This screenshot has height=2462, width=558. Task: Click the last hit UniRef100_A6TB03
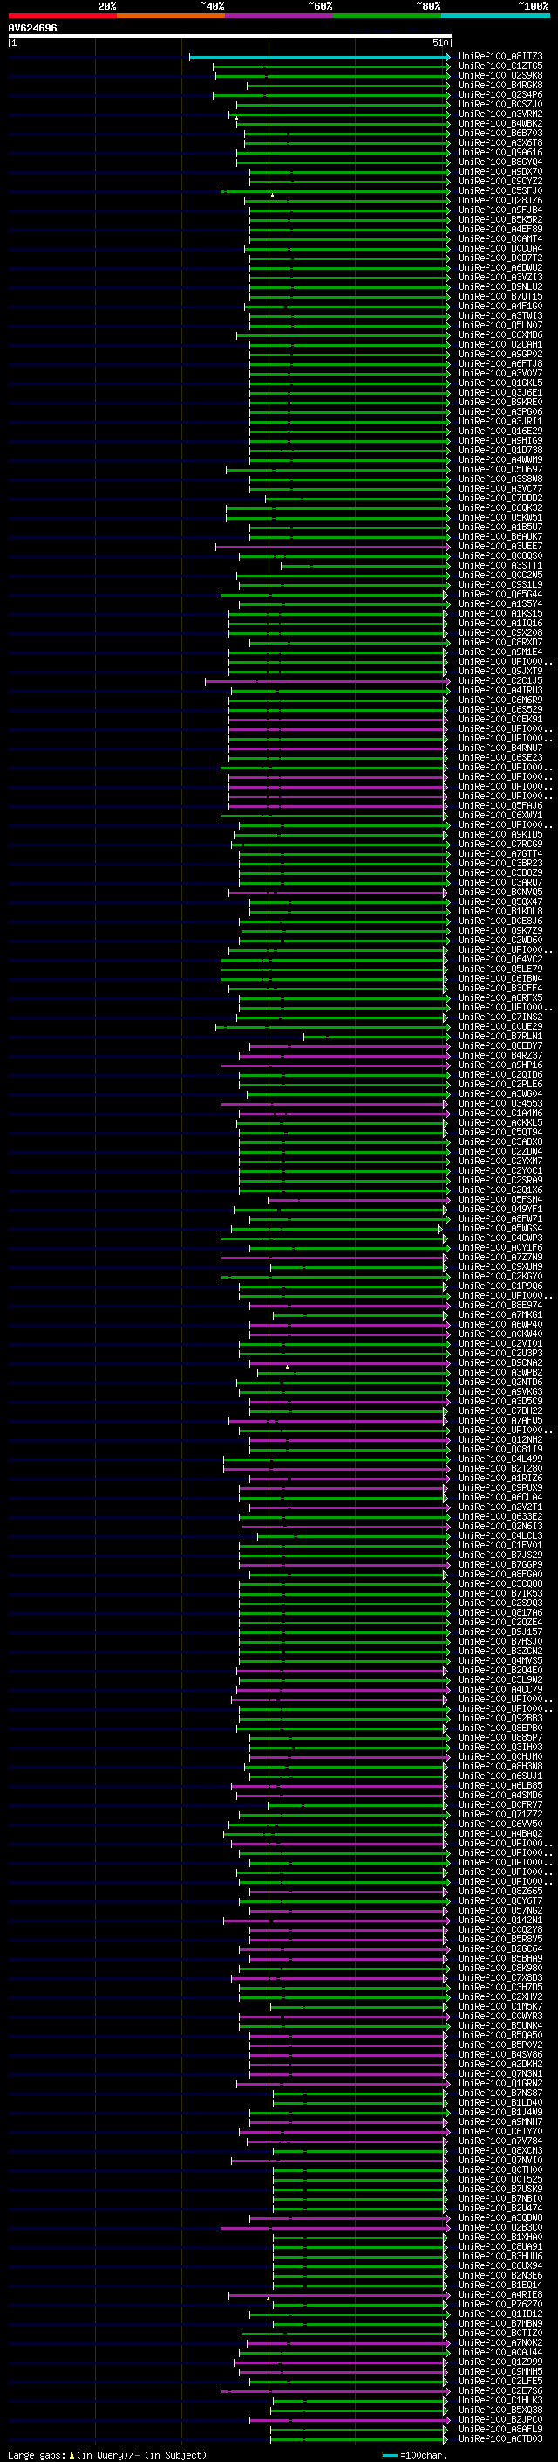(500, 2438)
